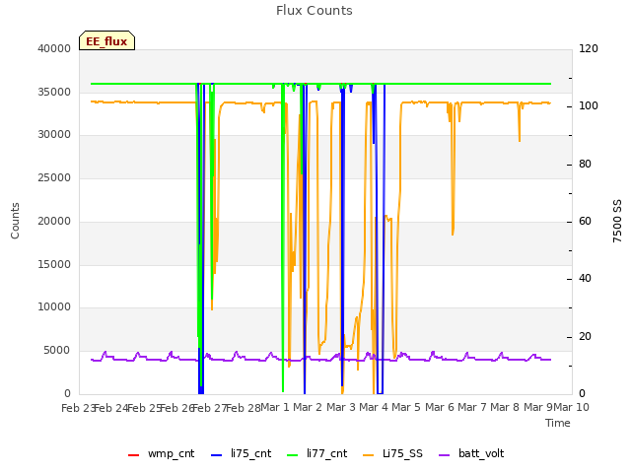Toggle the li77_cnt legend entry
This screenshot has width=631, height=473.
coord(316,453)
